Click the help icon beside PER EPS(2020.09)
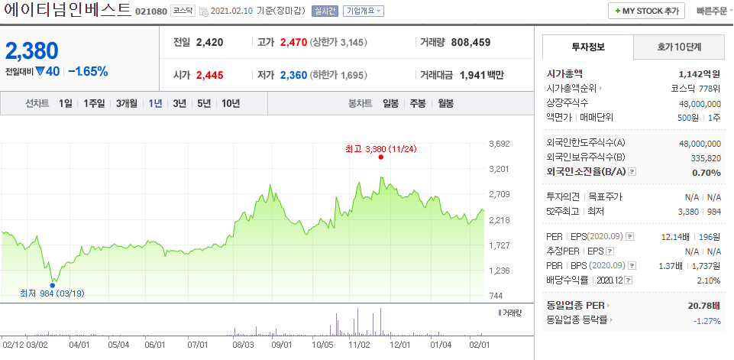 [x=630, y=237]
